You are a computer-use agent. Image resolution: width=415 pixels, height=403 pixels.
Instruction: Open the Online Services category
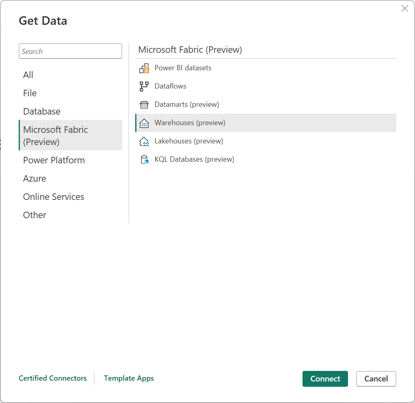click(53, 197)
